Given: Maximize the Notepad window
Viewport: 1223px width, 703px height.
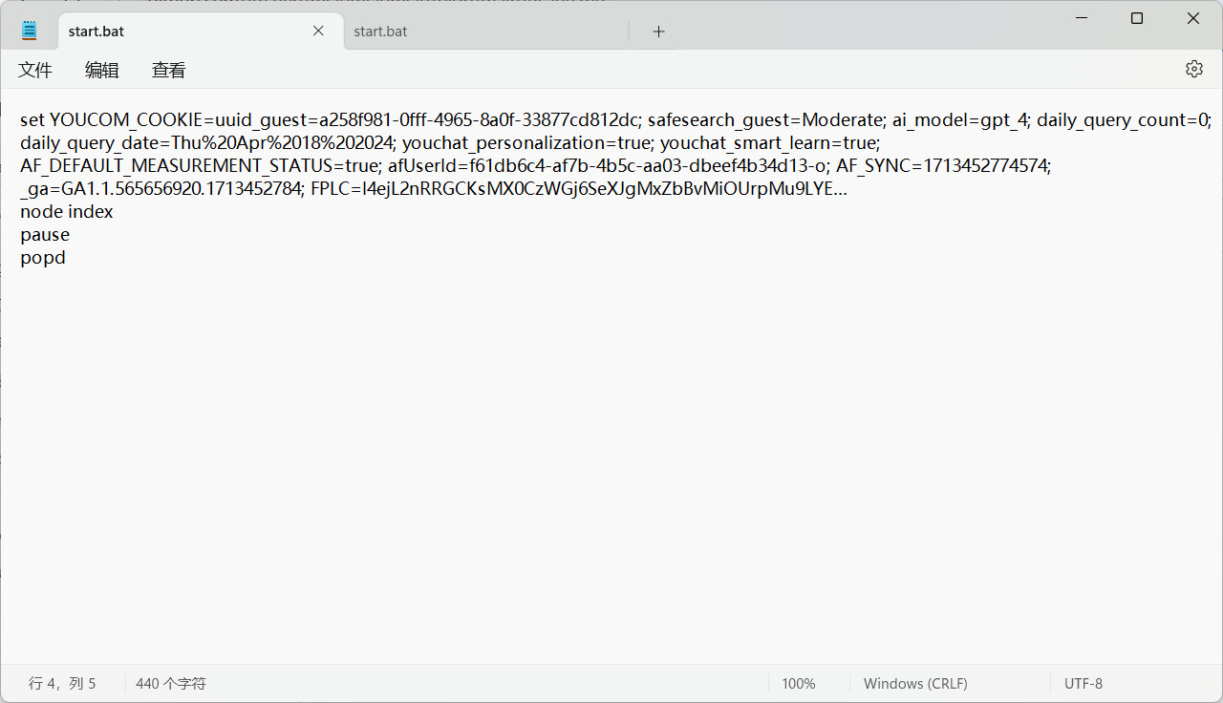Looking at the screenshot, I should point(1137,18).
